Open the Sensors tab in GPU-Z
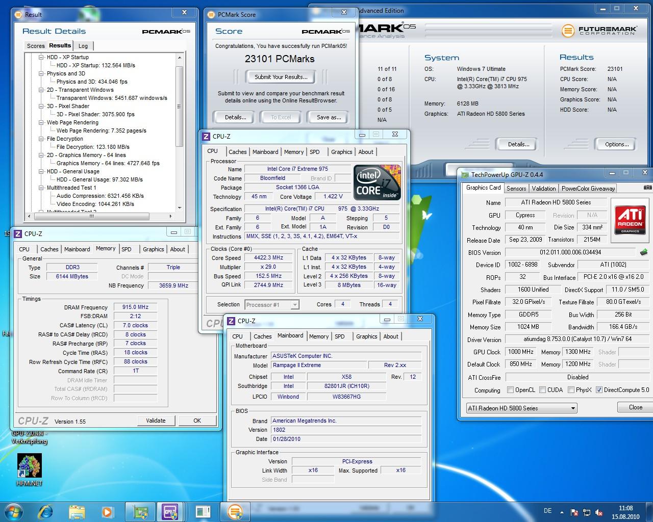Screen dimensions: 653x522 tap(516, 188)
